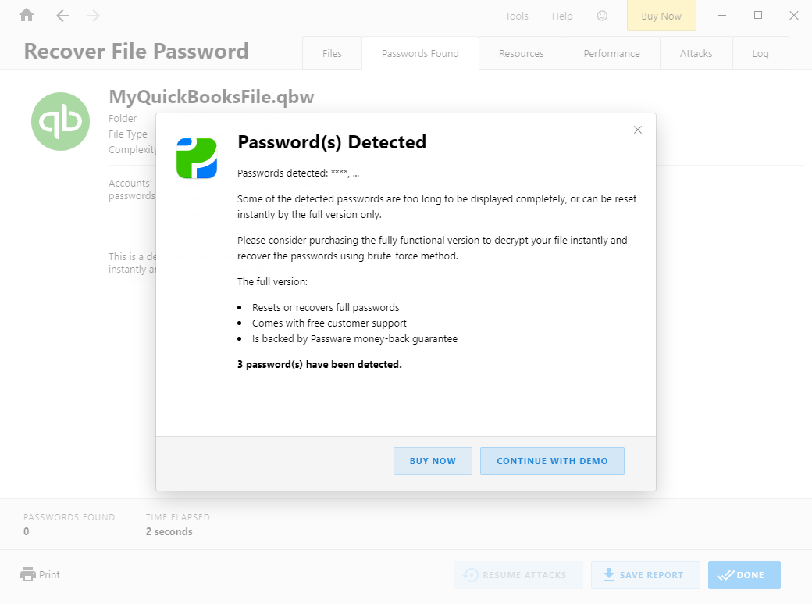The width and height of the screenshot is (812, 604).
Task: Switch to the Files tab
Action: click(332, 53)
